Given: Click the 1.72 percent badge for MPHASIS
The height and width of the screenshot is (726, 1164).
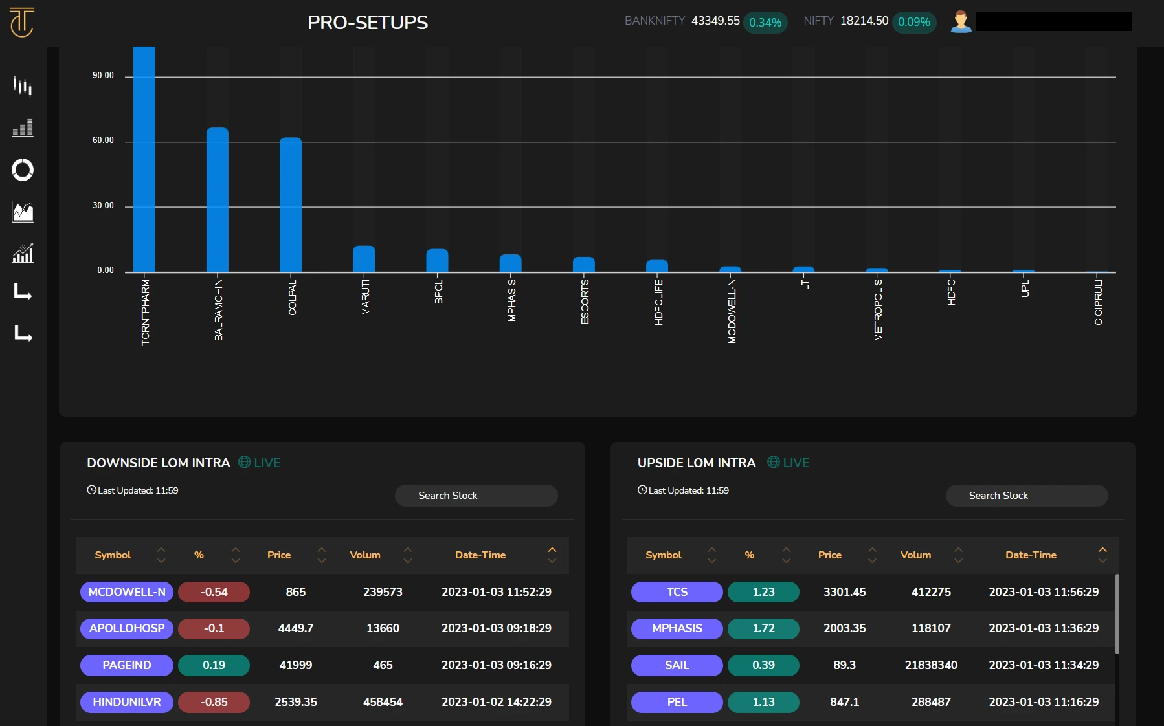Looking at the screenshot, I should click(763, 628).
